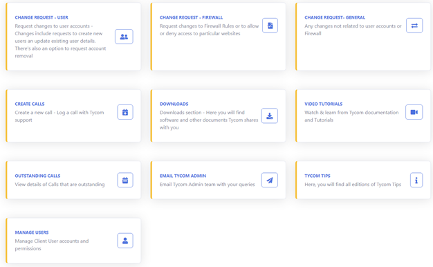Click the video camera icon in Video Tutorials card
Viewport: 433px width, 267px height.
pos(414,112)
